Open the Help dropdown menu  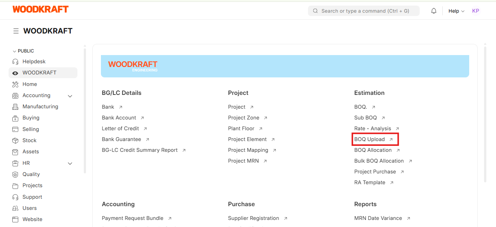pyautogui.click(x=457, y=11)
